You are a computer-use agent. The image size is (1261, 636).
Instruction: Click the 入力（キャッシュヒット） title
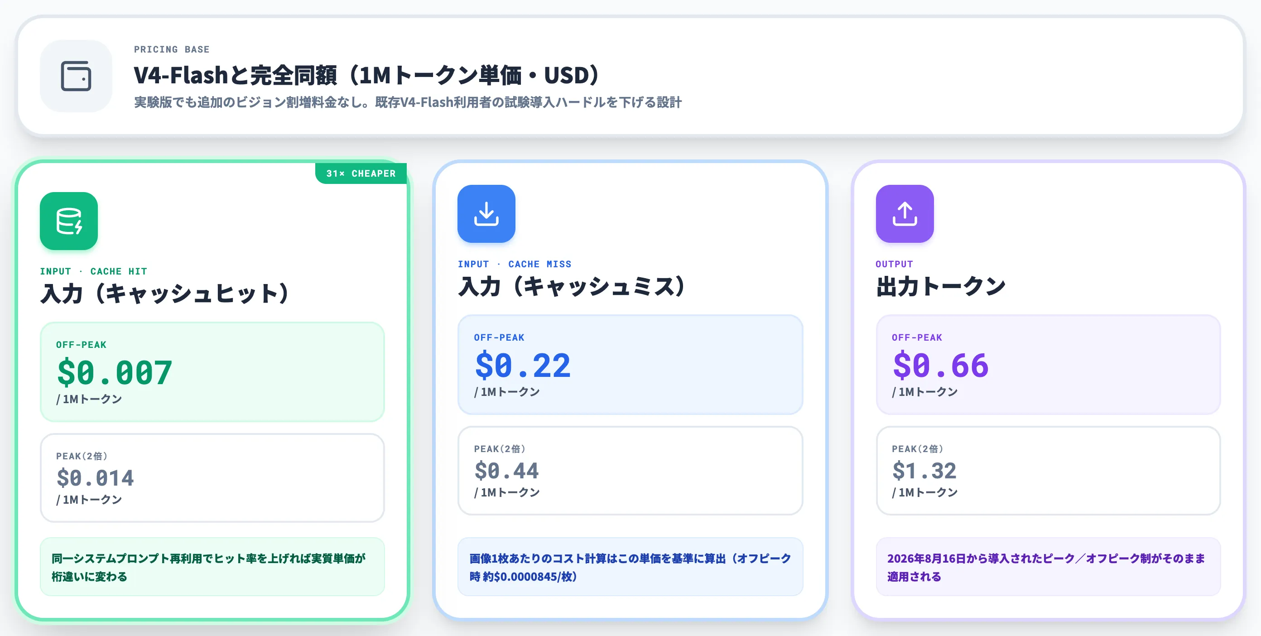pyautogui.click(x=164, y=294)
